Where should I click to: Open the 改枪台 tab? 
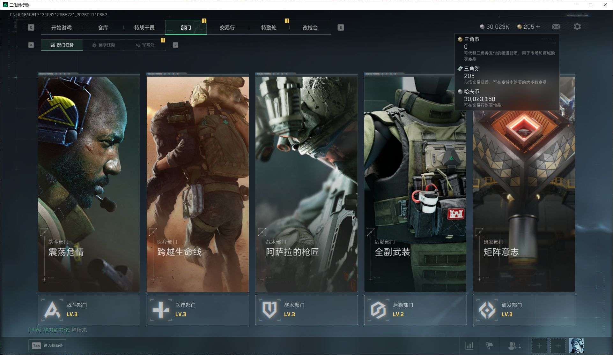point(310,28)
